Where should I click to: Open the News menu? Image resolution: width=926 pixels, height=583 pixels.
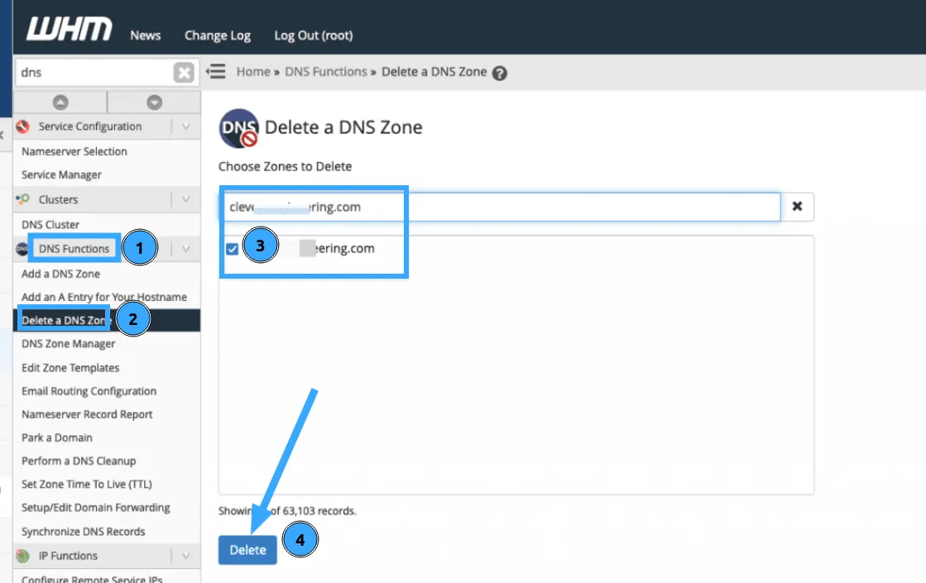pos(145,36)
